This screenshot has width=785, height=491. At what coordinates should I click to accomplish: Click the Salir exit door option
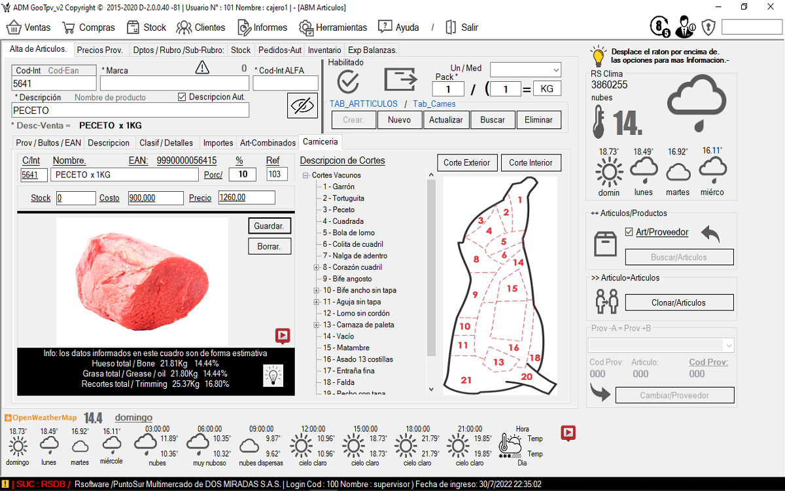[461, 27]
